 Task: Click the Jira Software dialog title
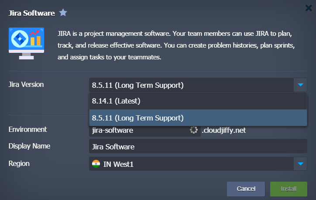tap(31, 13)
